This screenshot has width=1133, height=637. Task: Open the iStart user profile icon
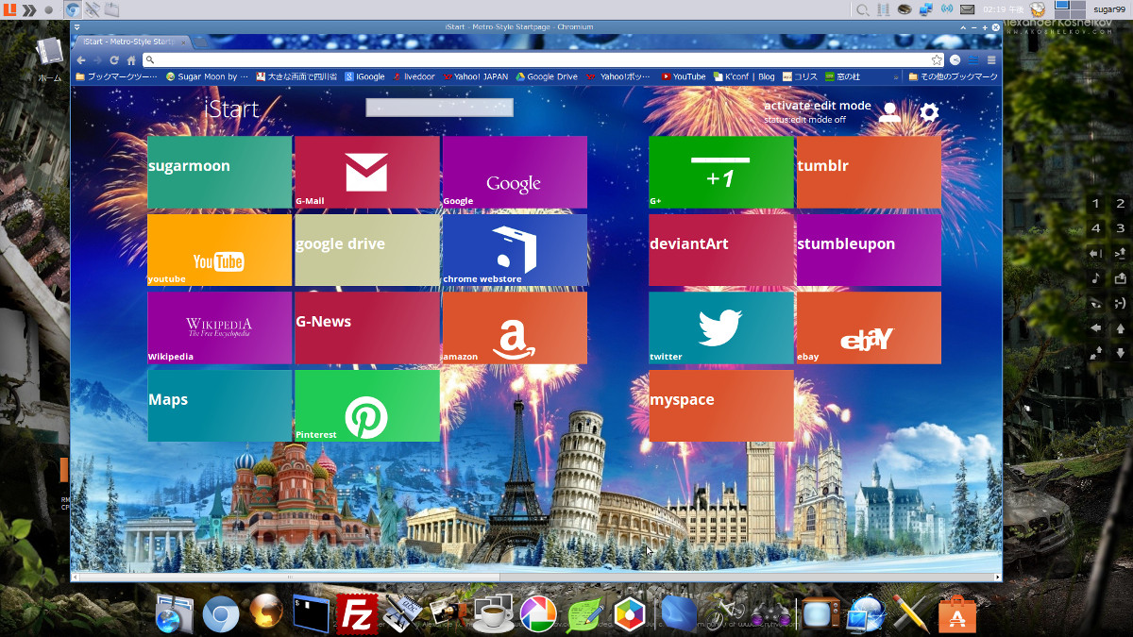pyautogui.click(x=889, y=113)
